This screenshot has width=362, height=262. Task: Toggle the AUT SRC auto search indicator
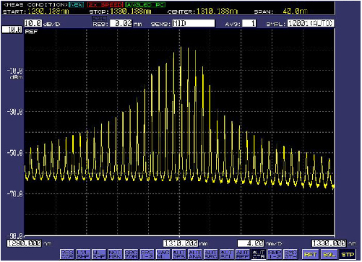pos(211,254)
